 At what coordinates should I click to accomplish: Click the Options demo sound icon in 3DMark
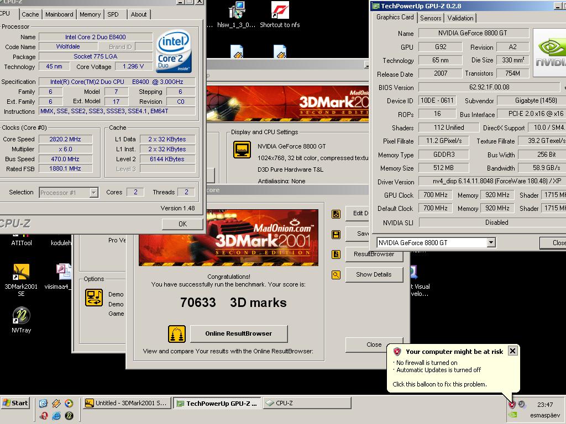click(x=94, y=298)
